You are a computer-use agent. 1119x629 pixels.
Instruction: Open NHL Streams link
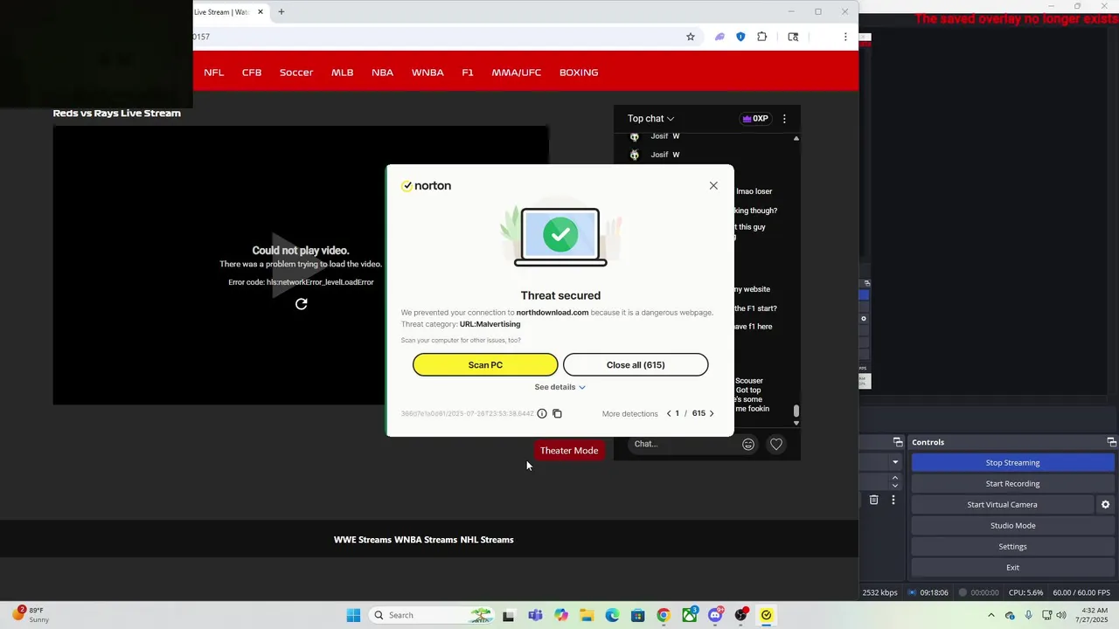coord(487,540)
